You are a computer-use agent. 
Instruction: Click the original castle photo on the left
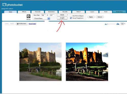40,62
